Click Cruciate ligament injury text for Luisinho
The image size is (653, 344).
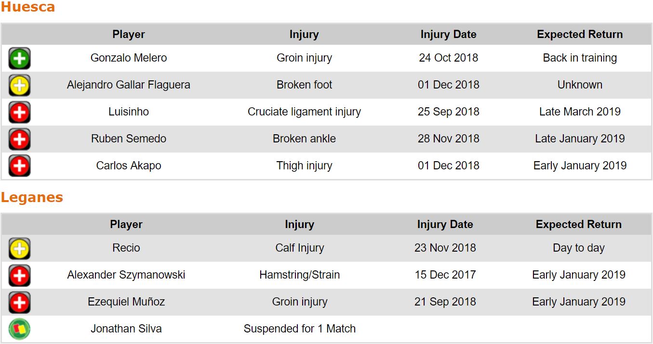point(304,112)
